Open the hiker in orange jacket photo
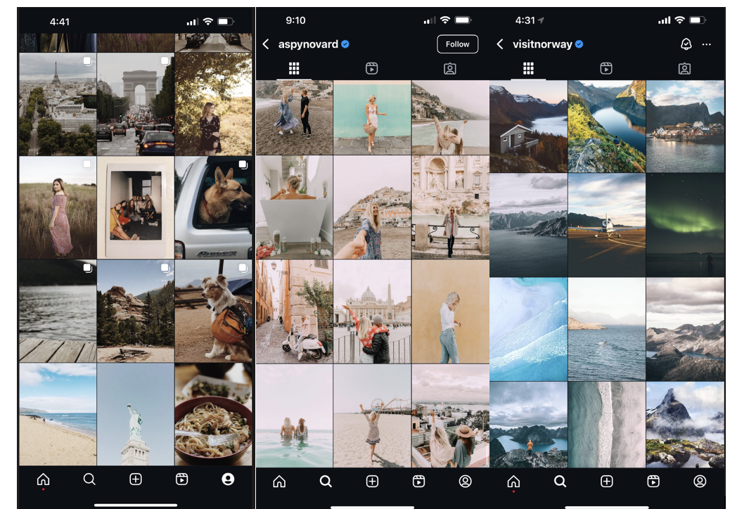The width and height of the screenshot is (730, 509). click(x=528, y=425)
